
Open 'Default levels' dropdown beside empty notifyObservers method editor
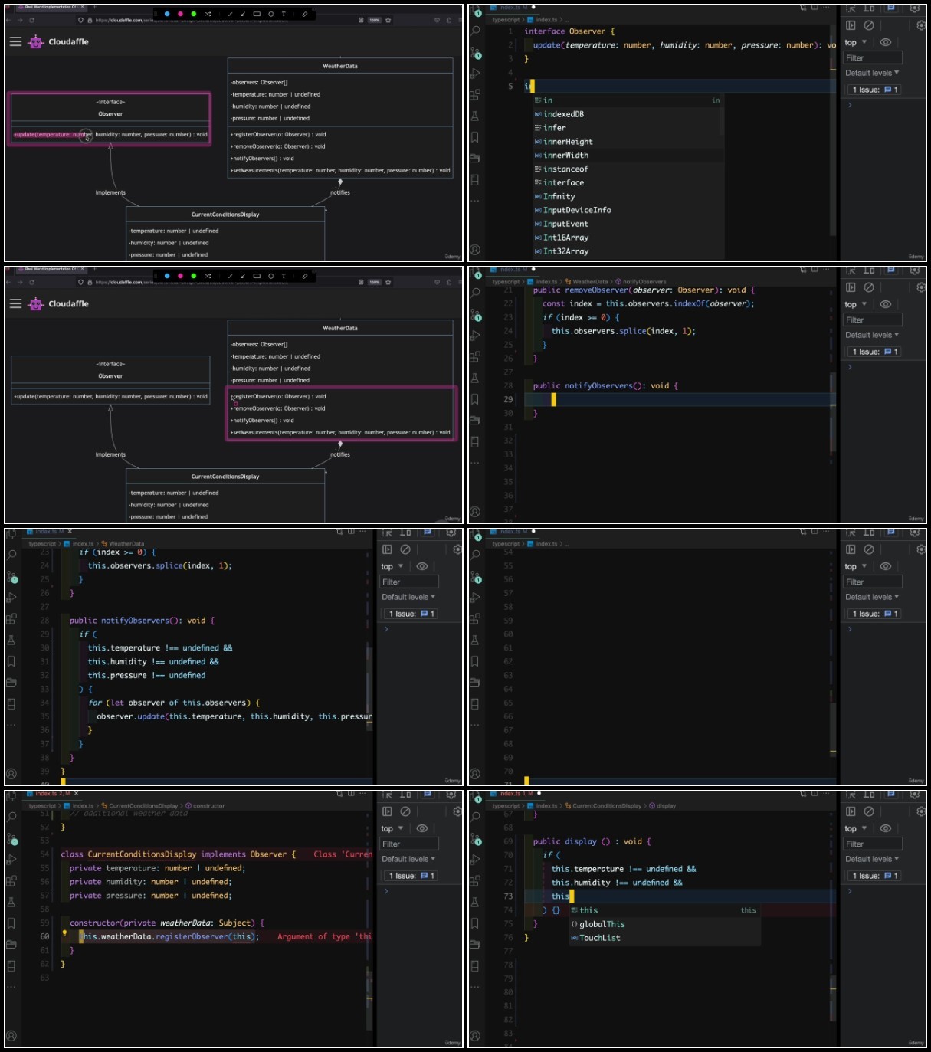[872, 335]
